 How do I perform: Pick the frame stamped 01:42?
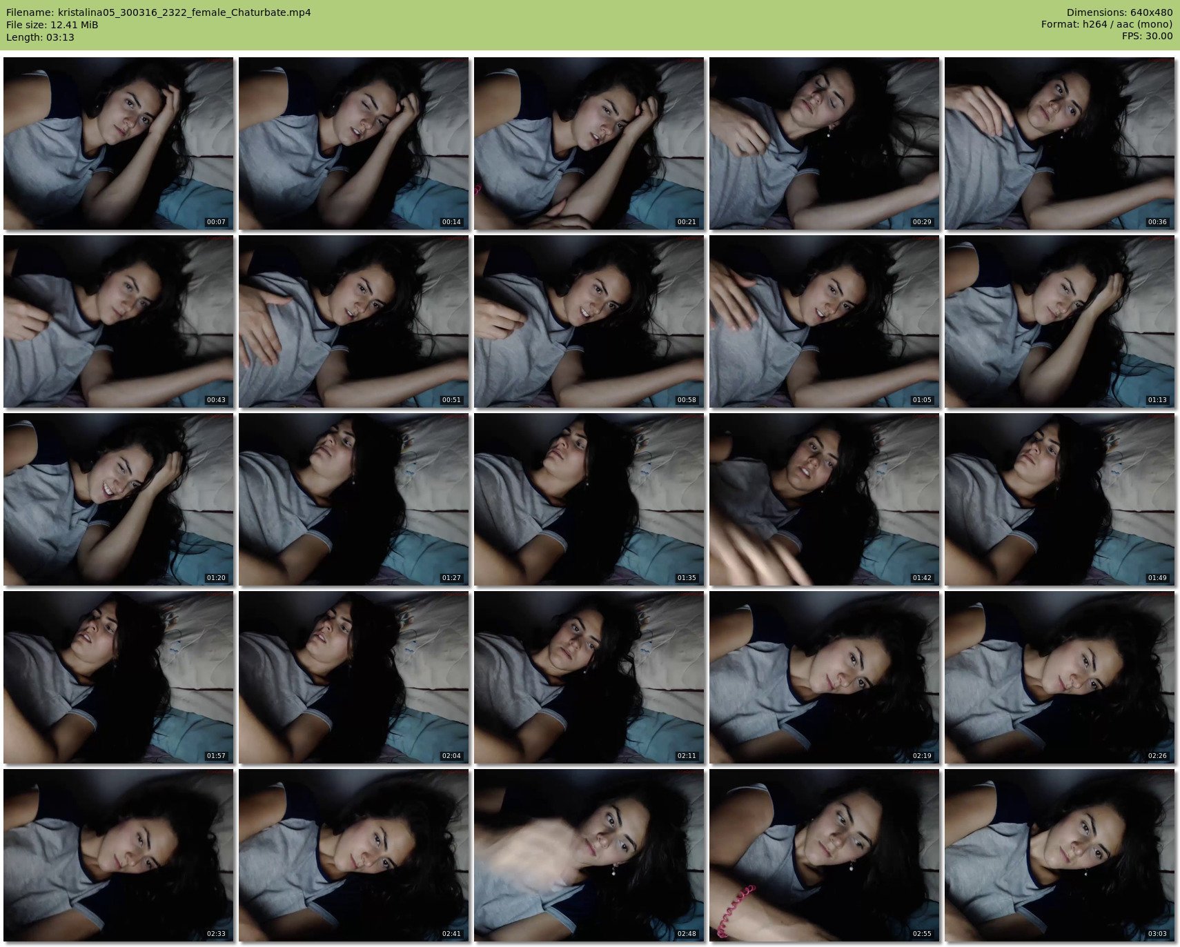(824, 499)
